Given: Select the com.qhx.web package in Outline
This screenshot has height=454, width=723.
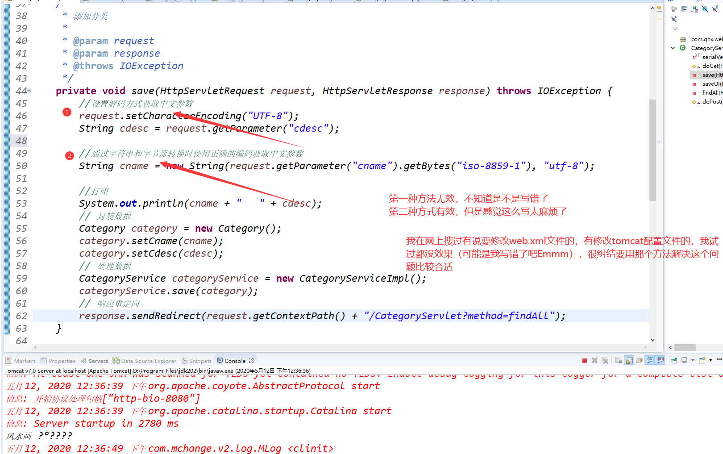Looking at the screenshot, I should click(x=706, y=39).
